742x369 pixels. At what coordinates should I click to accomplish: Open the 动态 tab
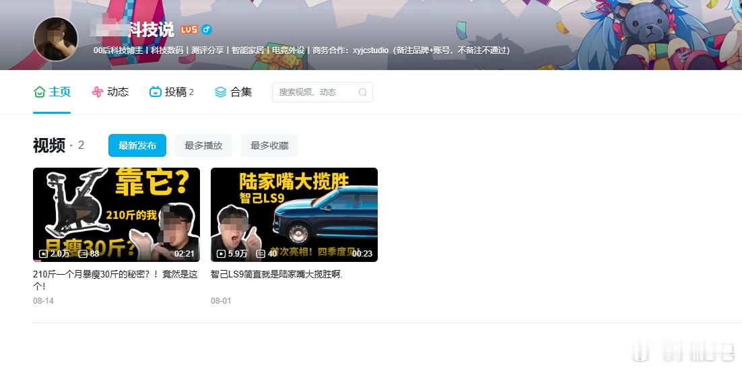(x=110, y=92)
